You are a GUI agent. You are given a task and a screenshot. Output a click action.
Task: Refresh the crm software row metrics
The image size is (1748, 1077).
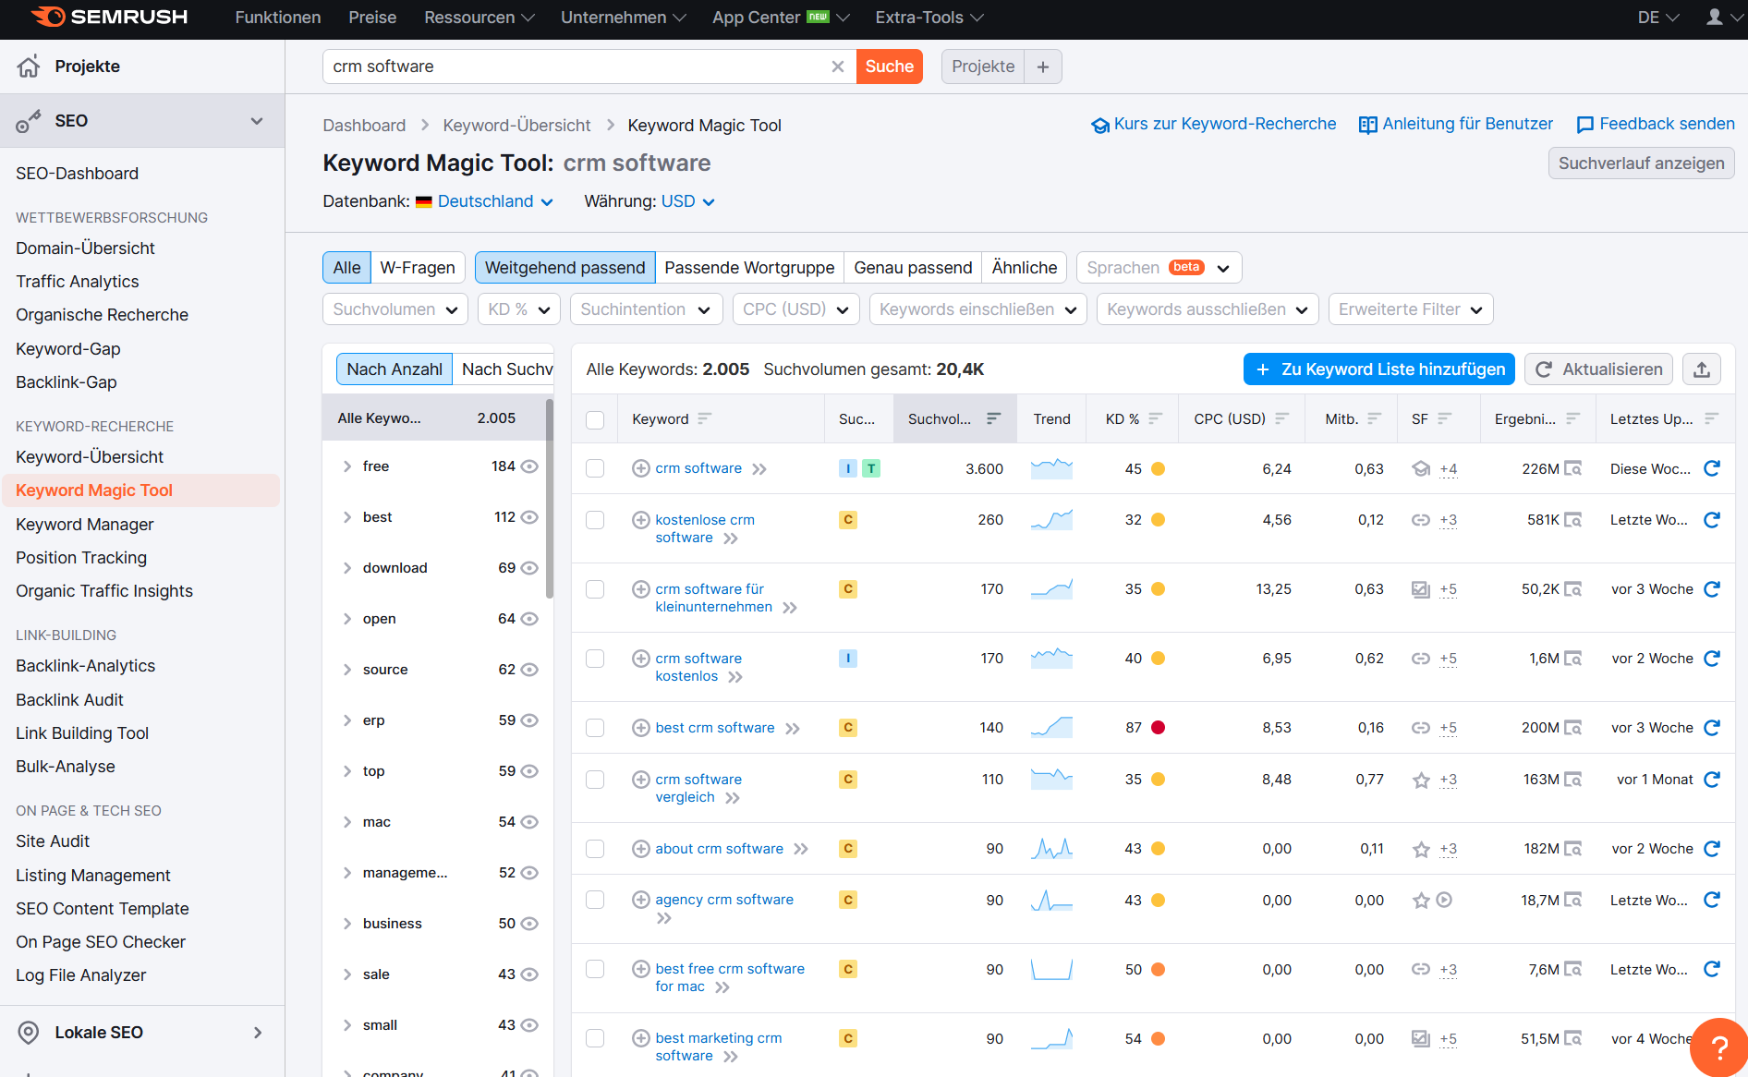tap(1712, 468)
